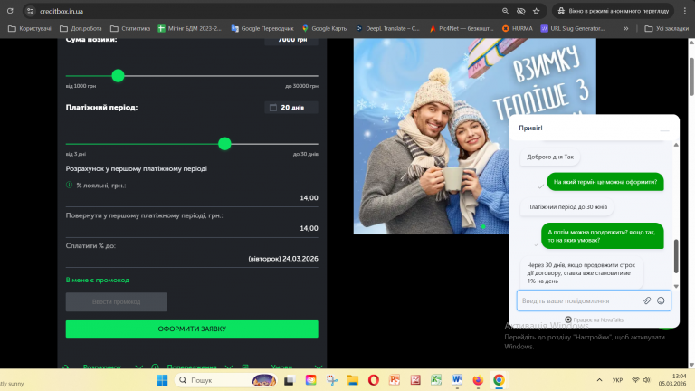Open Мітинг БДМ 2023 bookmark
The height and width of the screenshot is (391, 695).
[190, 28]
